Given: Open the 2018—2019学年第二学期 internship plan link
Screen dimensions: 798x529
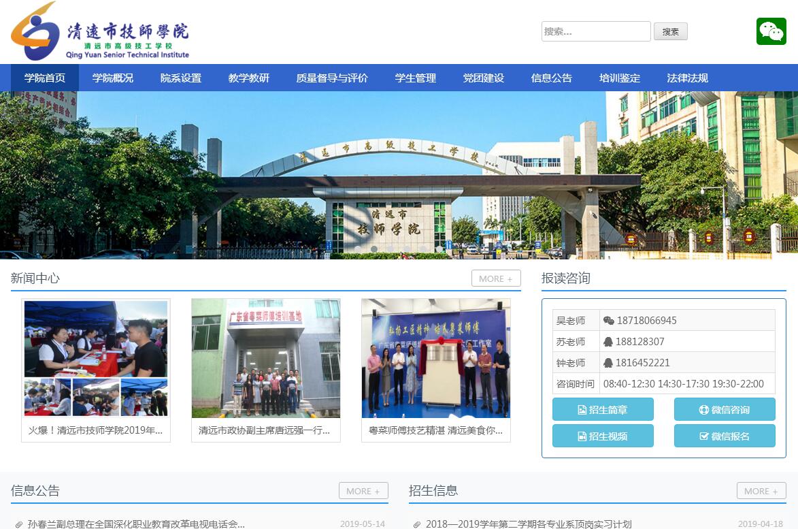Looking at the screenshot, I should pos(529,524).
